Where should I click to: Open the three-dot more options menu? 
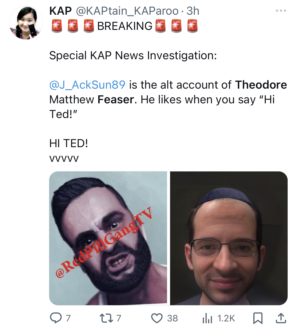click(x=281, y=11)
